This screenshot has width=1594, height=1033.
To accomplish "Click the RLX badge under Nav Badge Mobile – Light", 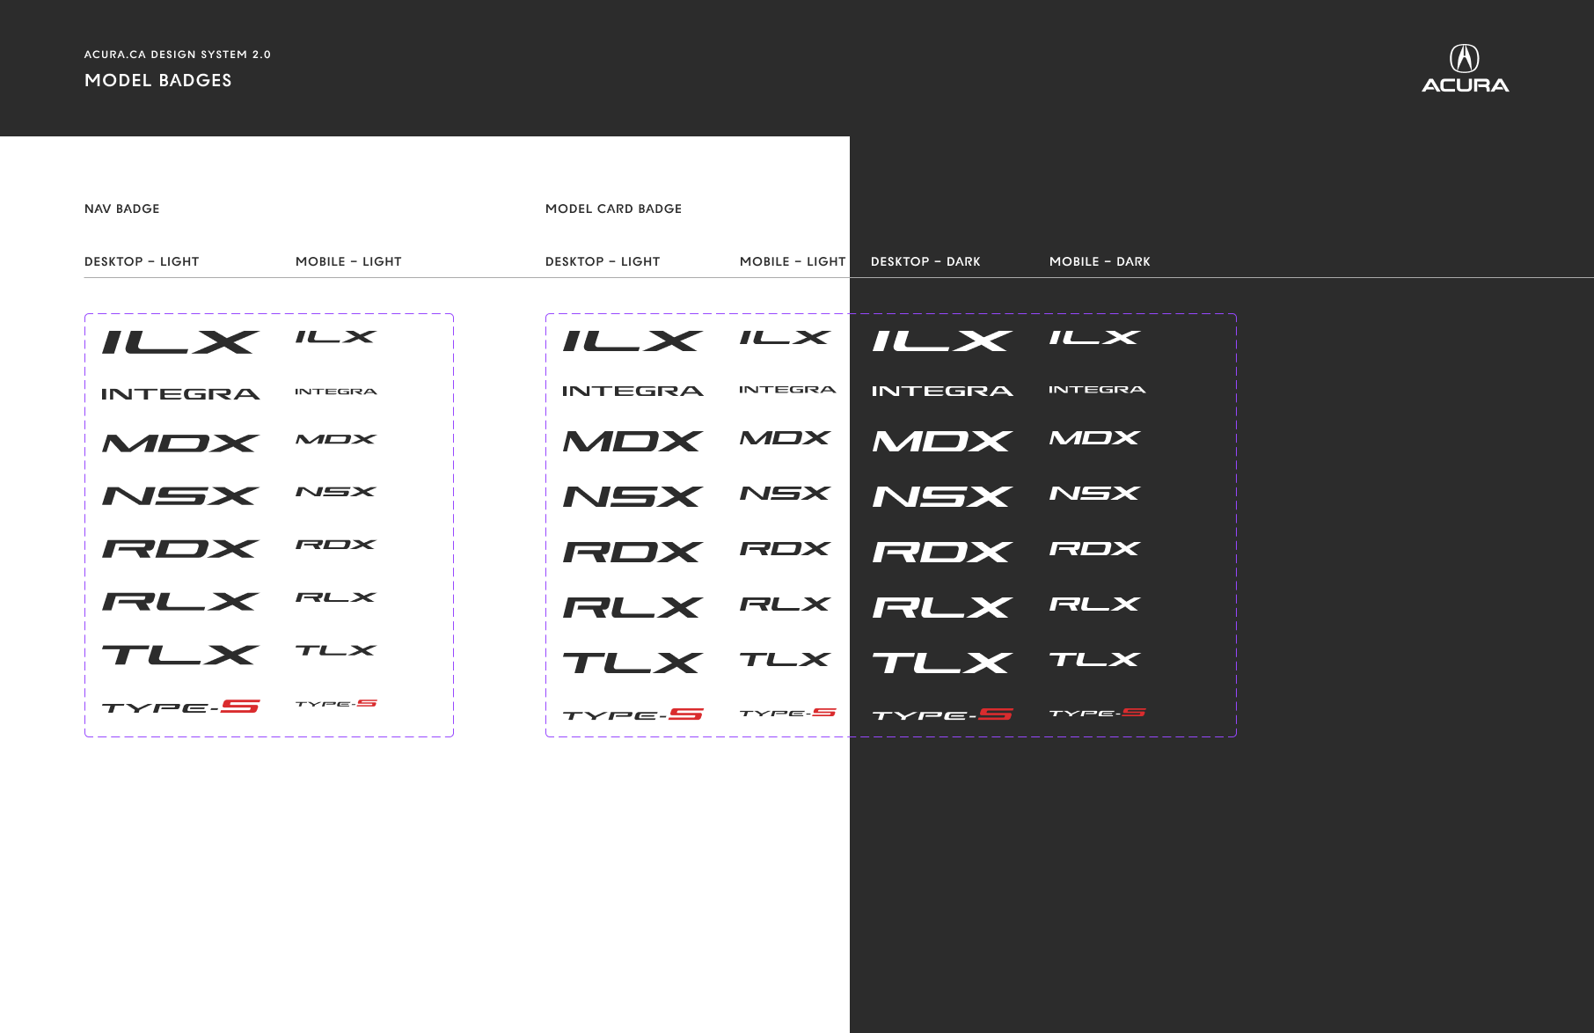I will click(336, 597).
